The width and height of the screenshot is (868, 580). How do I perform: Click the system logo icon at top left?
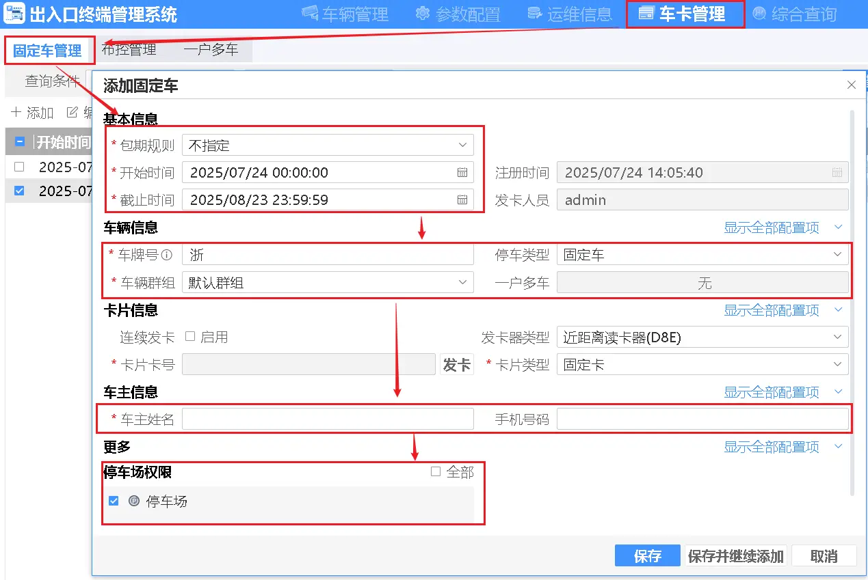[x=14, y=14]
